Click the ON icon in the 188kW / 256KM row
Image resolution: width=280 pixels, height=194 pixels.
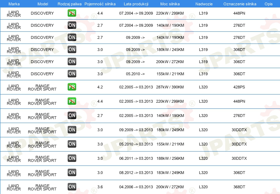click(x=72, y=158)
